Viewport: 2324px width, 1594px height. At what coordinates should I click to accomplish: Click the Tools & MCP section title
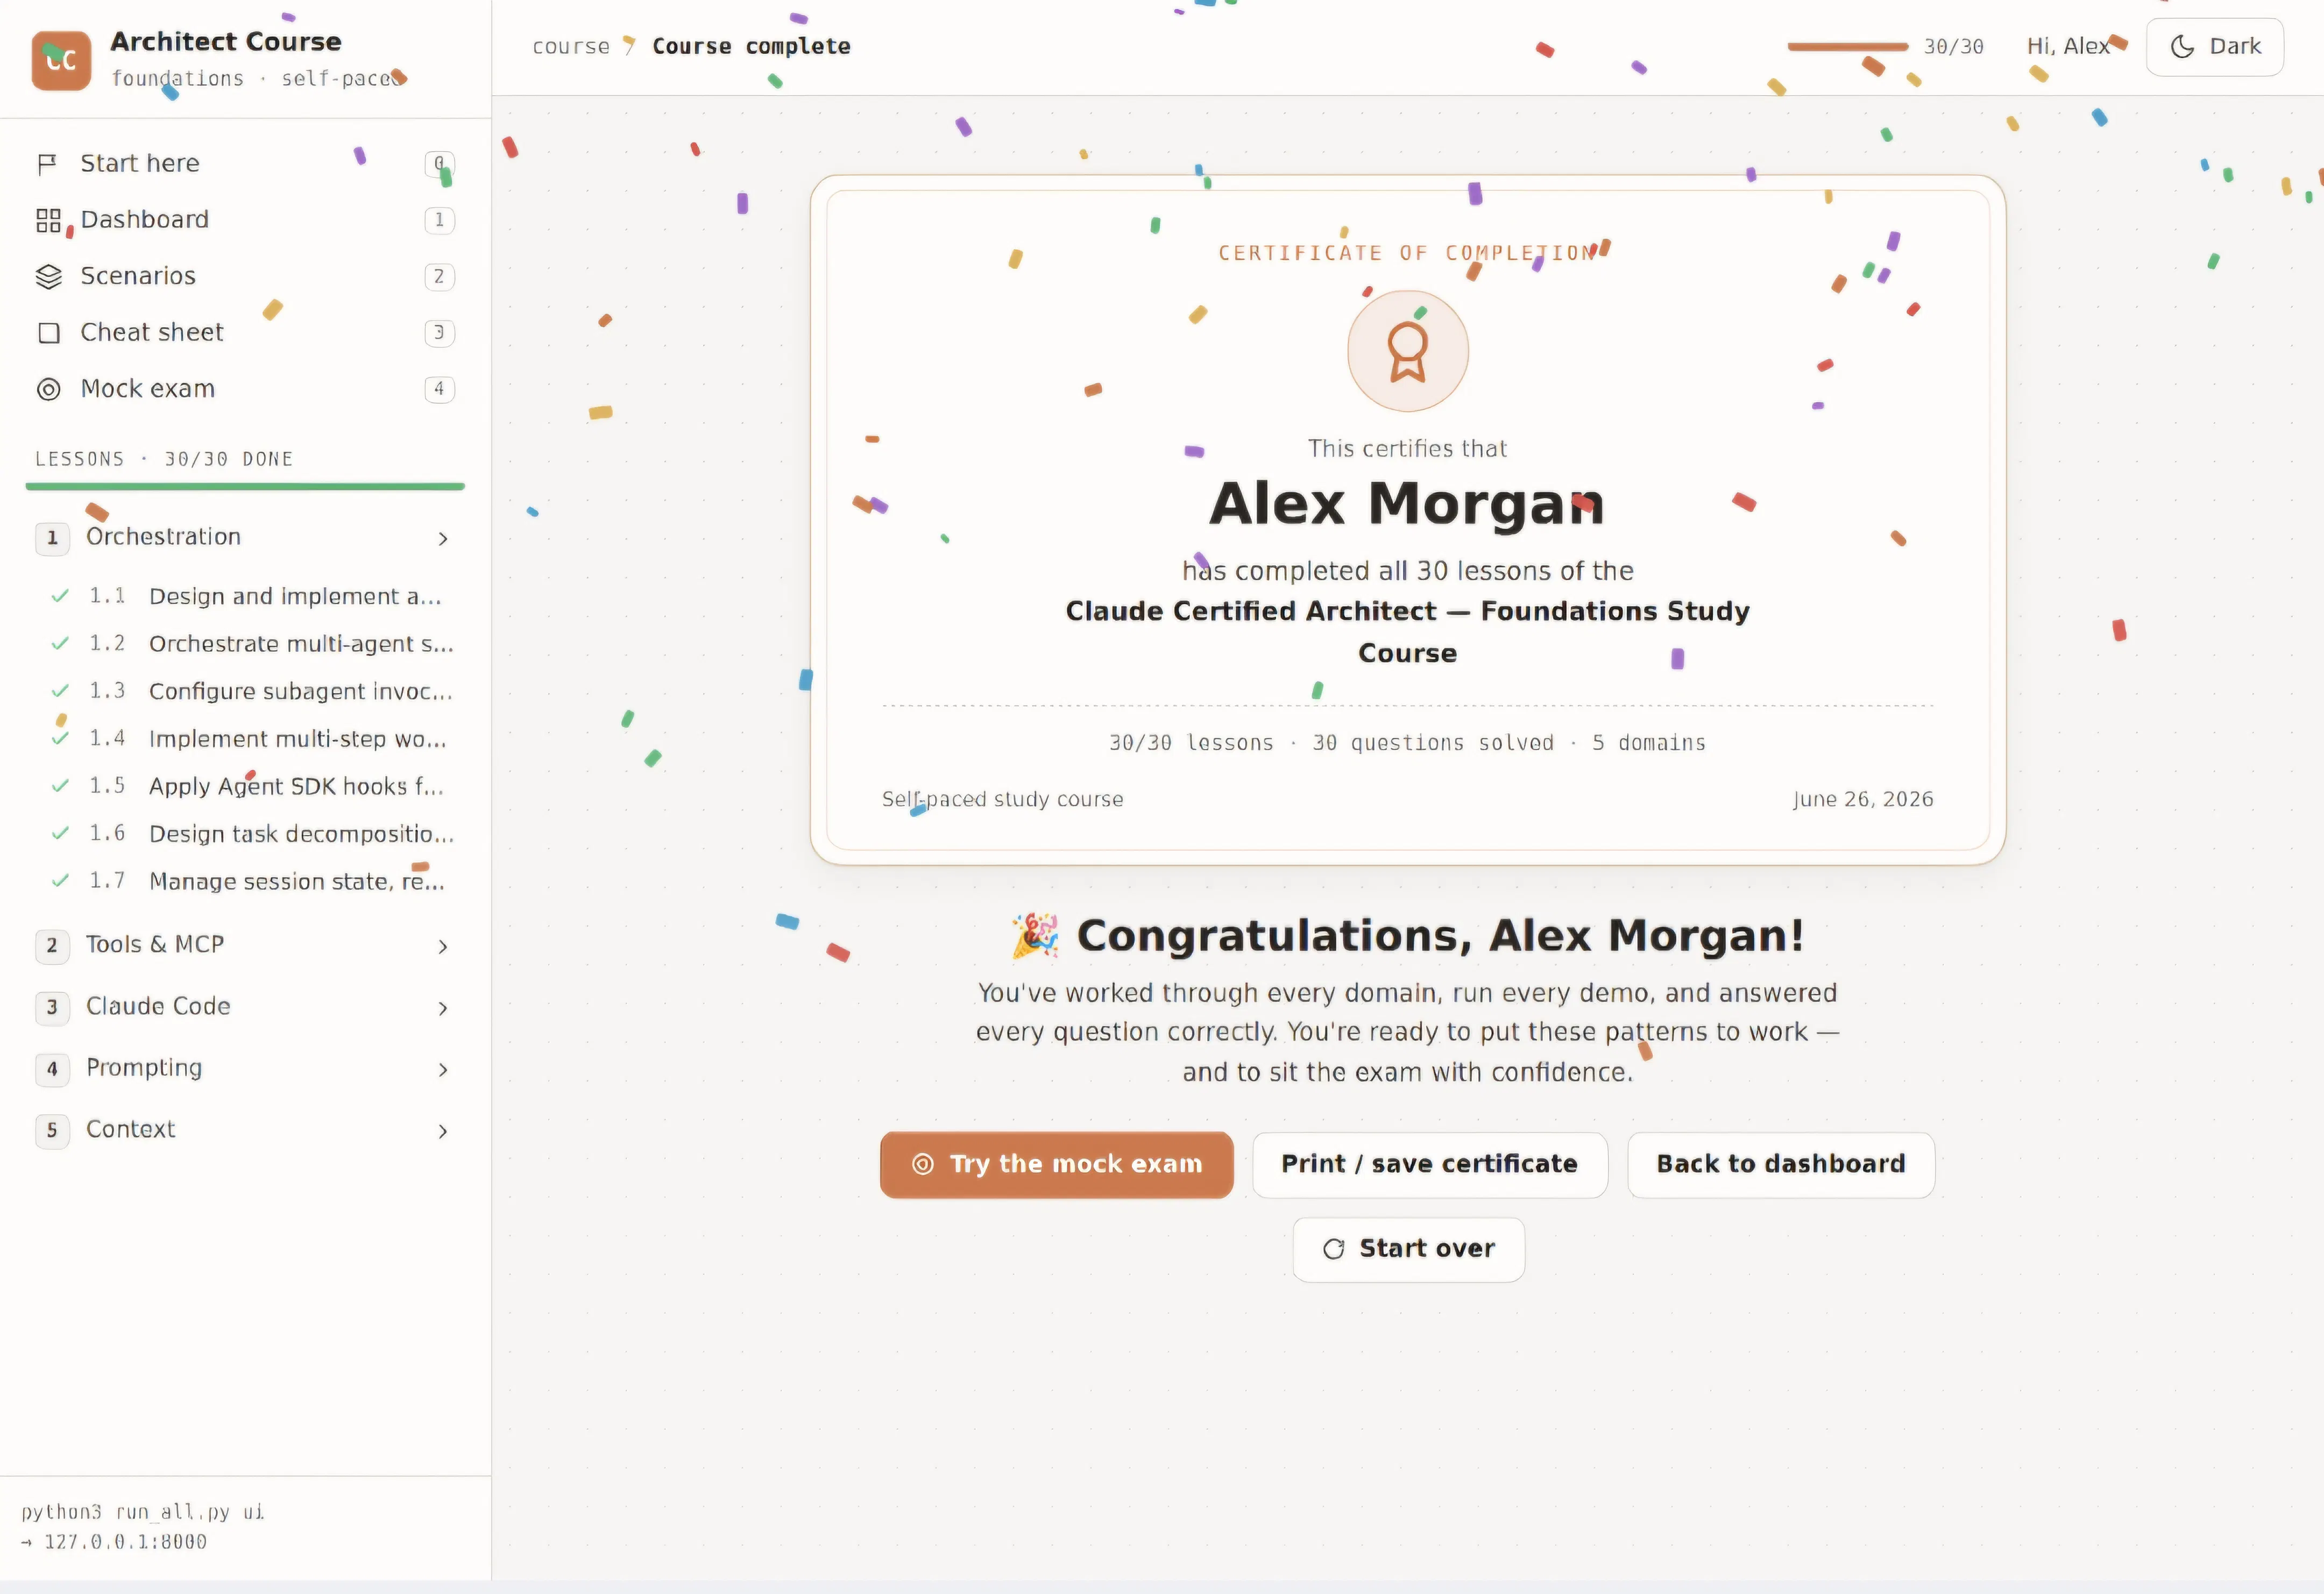[x=155, y=944]
